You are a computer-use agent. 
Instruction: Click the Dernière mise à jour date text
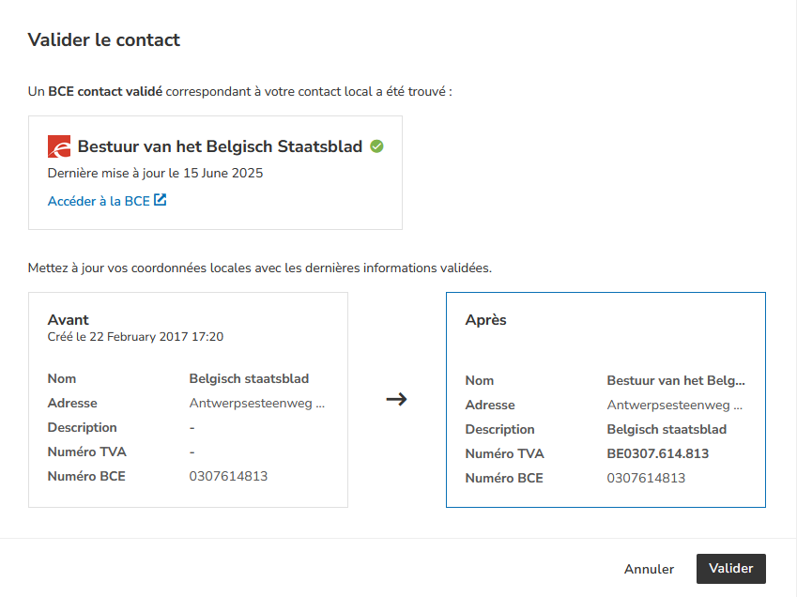[155, 174]
